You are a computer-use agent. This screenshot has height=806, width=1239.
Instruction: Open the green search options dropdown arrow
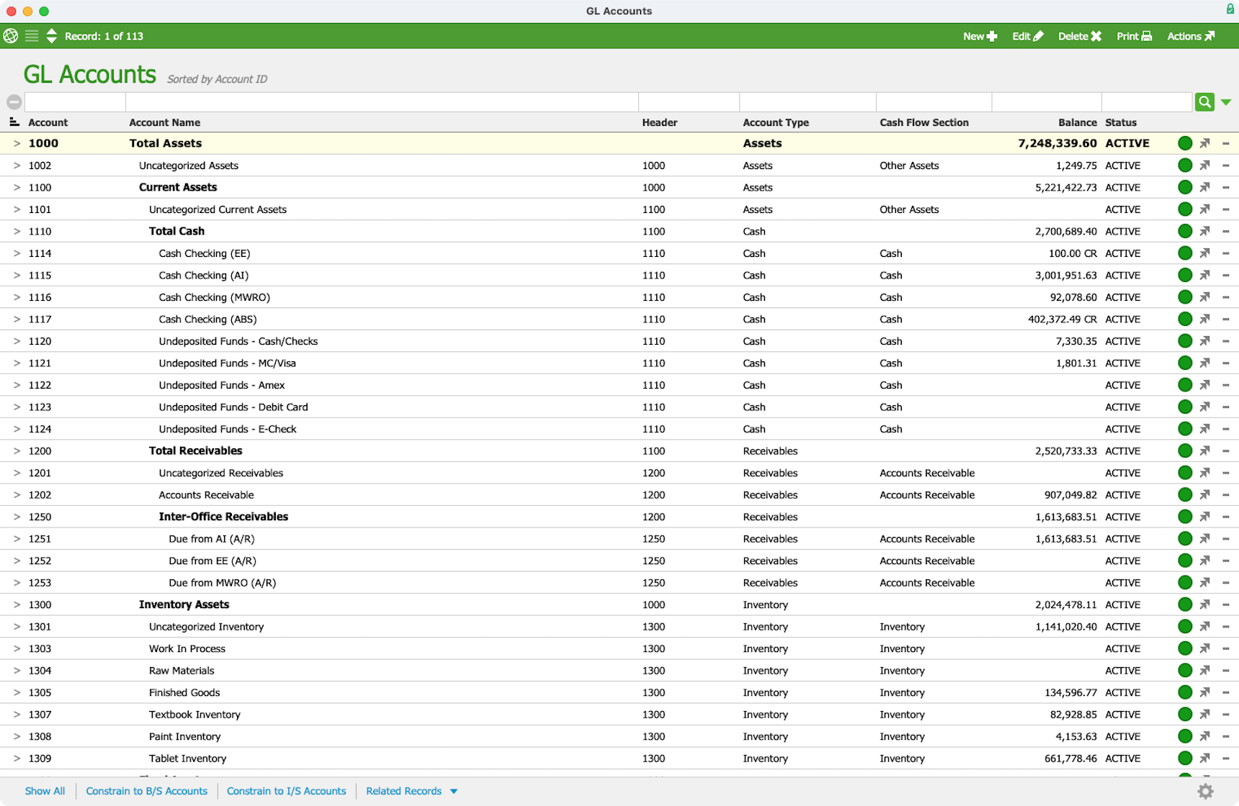click(1226, 102)
